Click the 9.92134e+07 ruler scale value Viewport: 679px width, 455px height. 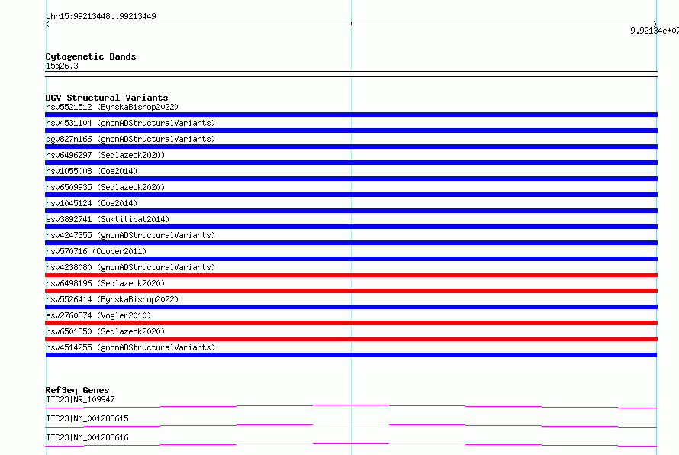pyautogui.click(x=655, y=31)
